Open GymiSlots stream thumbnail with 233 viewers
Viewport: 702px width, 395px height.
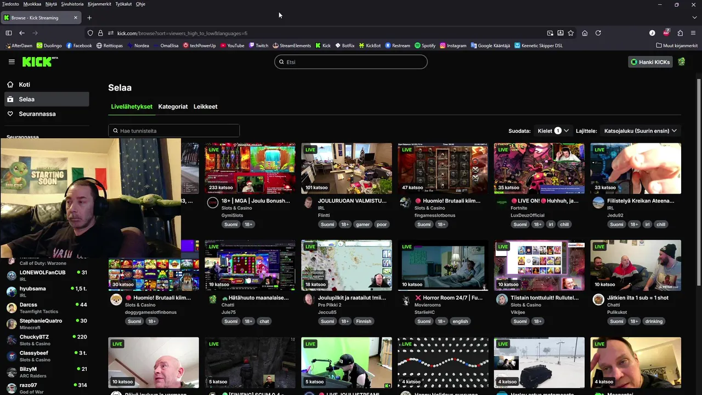point(250,168)
